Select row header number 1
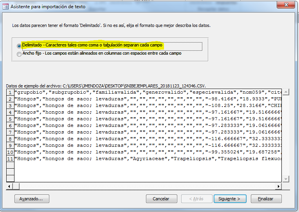Screen dimensions: 299x212 10,93
